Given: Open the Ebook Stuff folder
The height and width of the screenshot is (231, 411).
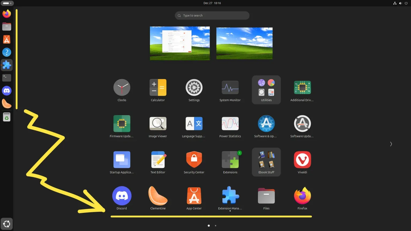Looking at the screenshot, I should point(266,162).
